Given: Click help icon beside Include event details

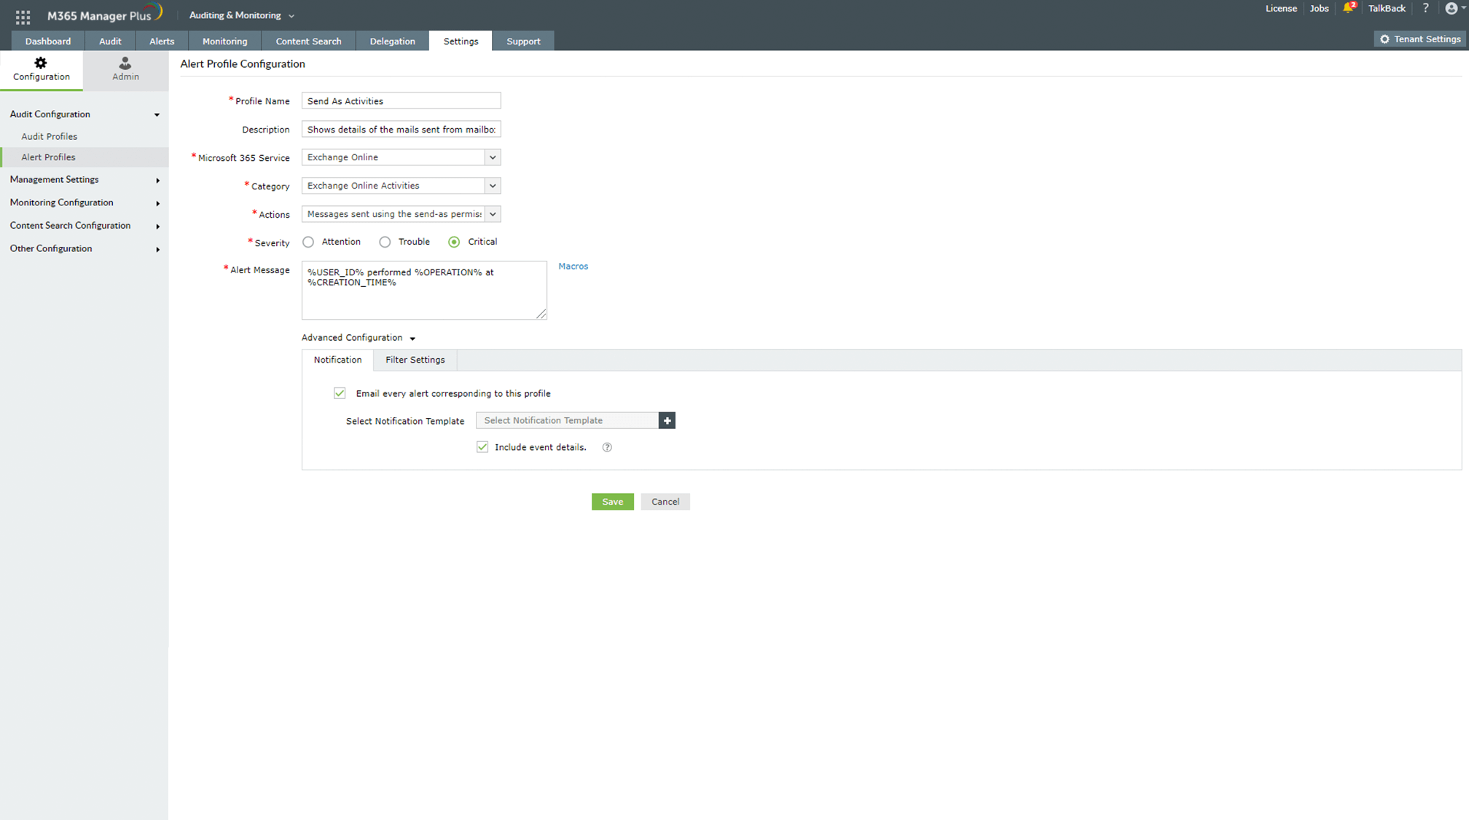Looking at the screenshot, I should [607, 447].
